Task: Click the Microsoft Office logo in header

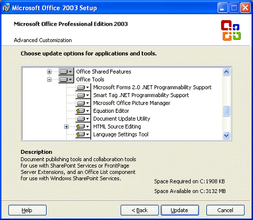Action: coord(231,30)
